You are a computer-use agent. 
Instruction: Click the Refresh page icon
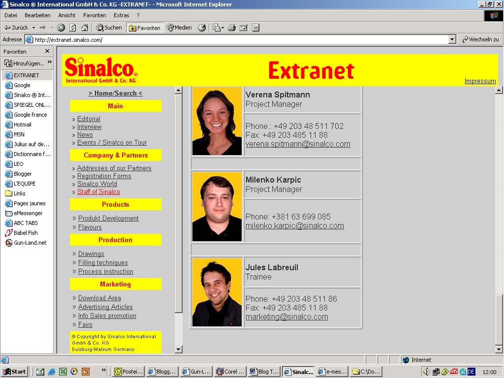tap(73, 28)
